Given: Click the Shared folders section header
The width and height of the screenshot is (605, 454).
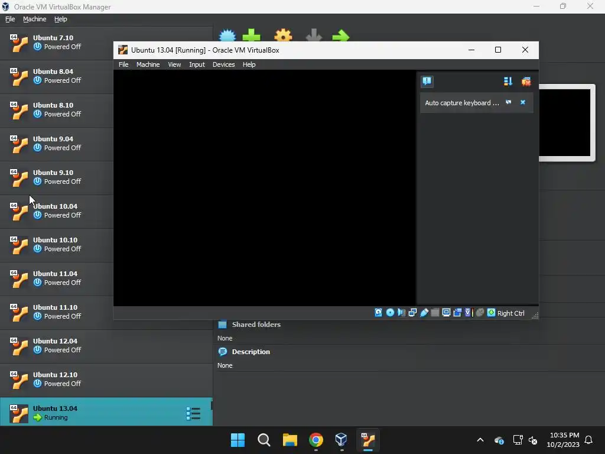Looking at the screenshot, I should pyautogui.click(x=256, y=325).
